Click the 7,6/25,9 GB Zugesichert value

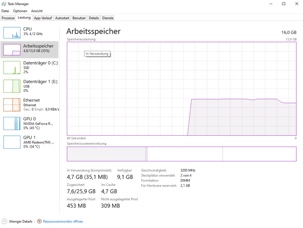[81, 192]
